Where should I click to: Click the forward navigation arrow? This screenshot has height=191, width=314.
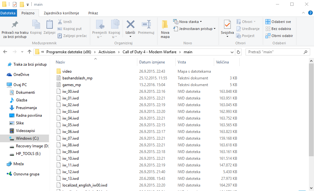(x=15, y=52)
